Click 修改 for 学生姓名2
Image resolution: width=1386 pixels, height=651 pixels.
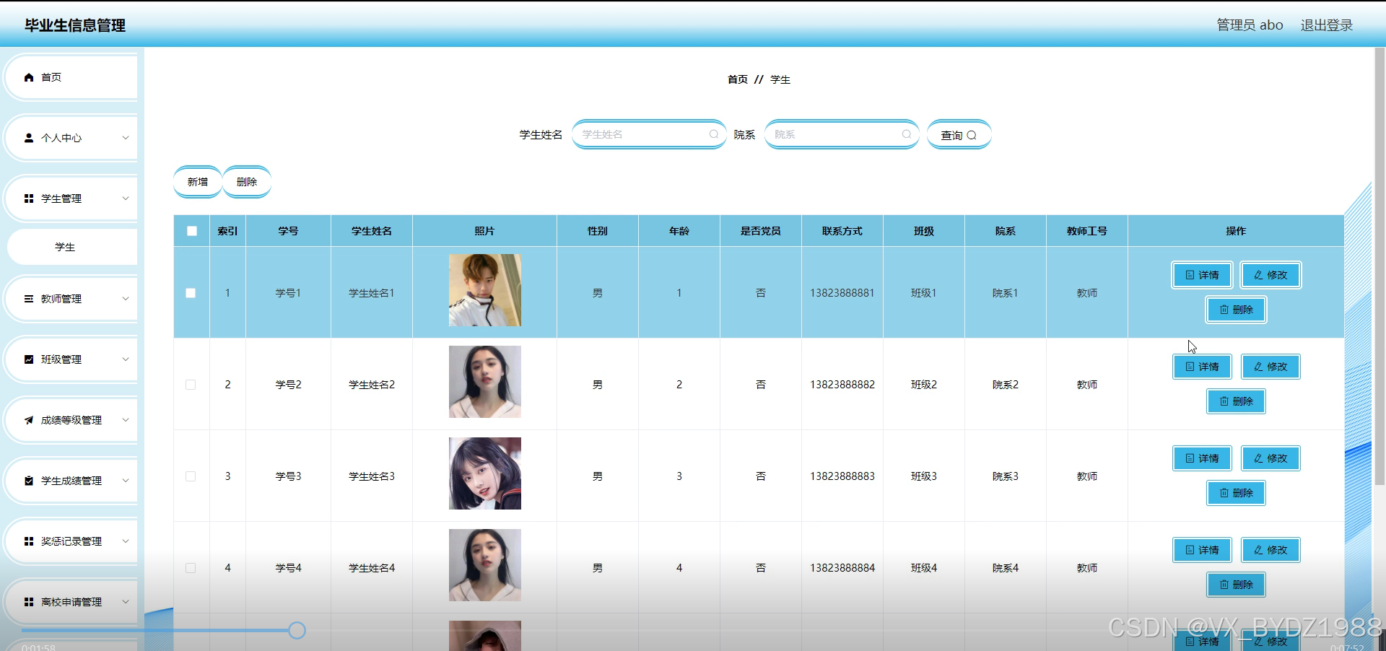[x=1270, y=367]
